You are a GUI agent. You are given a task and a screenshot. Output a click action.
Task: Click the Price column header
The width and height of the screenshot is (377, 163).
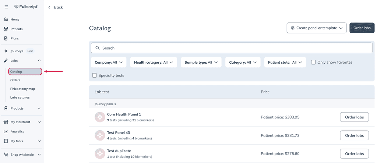(265, 92)
